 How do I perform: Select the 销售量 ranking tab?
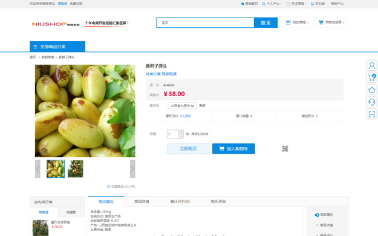click(x=44, y=212)
